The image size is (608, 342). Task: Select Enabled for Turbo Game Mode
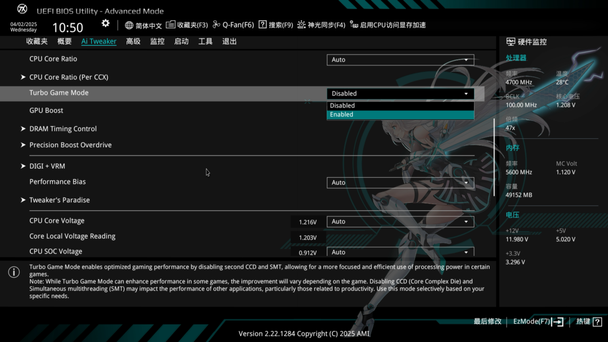tap(401, 114)
